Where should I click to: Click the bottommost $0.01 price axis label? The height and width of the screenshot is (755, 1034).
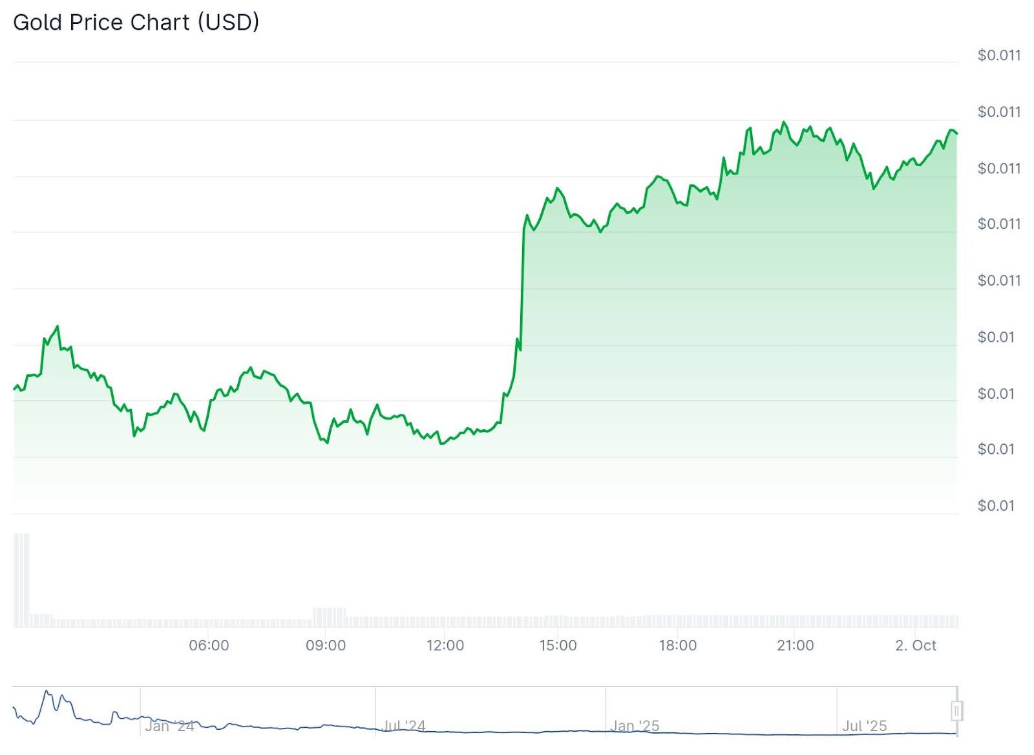[x=996, y=505]
